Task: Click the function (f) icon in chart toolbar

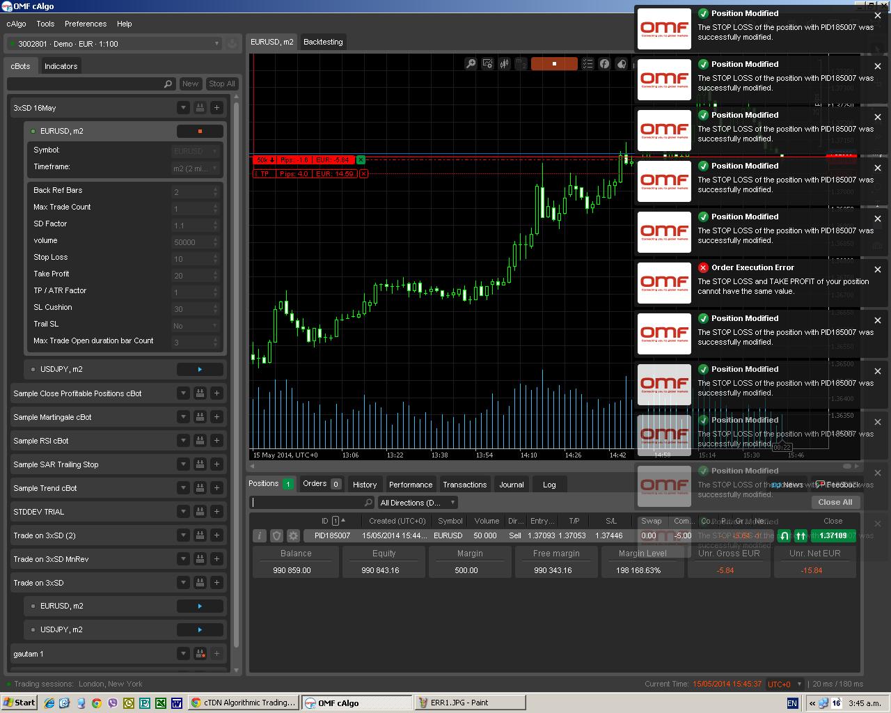Action: [604, 63]
